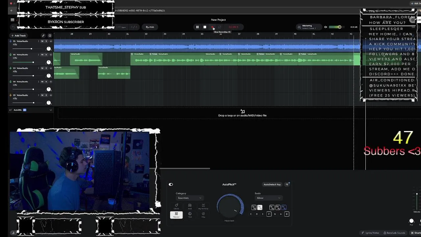Solo track 02 Voice/Audio
This screenshot has height=237, width=421.
(46, 55)
